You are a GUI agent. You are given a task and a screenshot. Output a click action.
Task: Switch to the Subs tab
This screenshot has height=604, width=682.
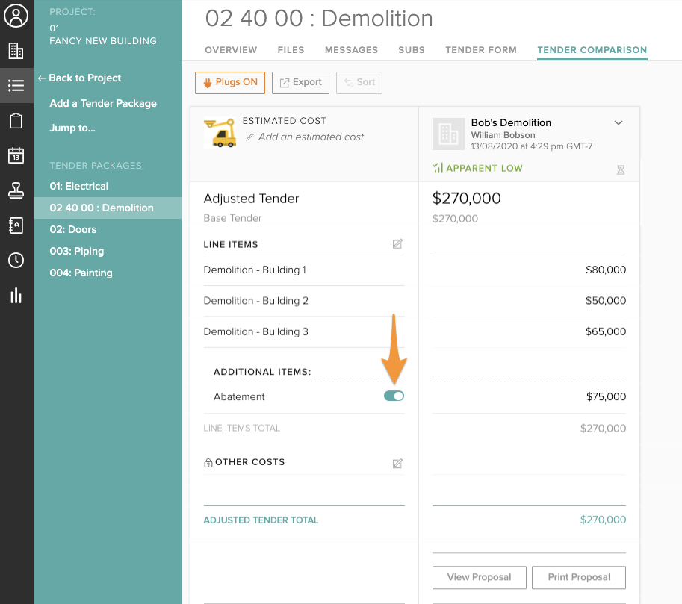412,50
